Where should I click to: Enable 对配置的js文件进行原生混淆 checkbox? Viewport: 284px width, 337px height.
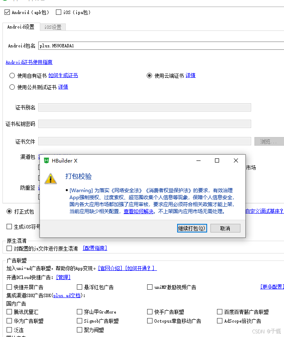pos(9,249)
